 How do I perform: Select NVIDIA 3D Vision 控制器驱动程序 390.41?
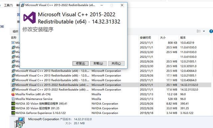click(41, 104)
